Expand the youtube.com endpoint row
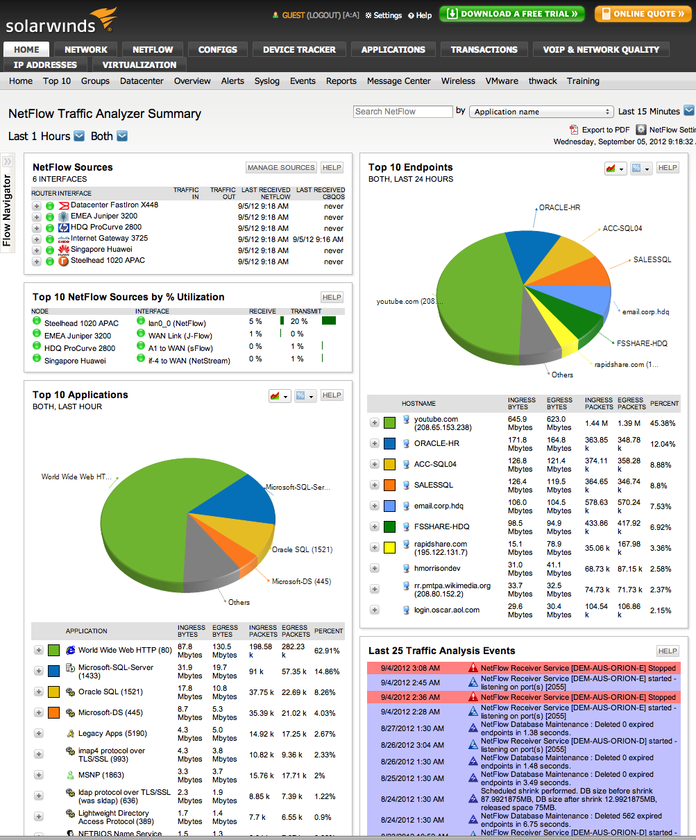This screenshot has width=696, height=840. tap(375, 422)
